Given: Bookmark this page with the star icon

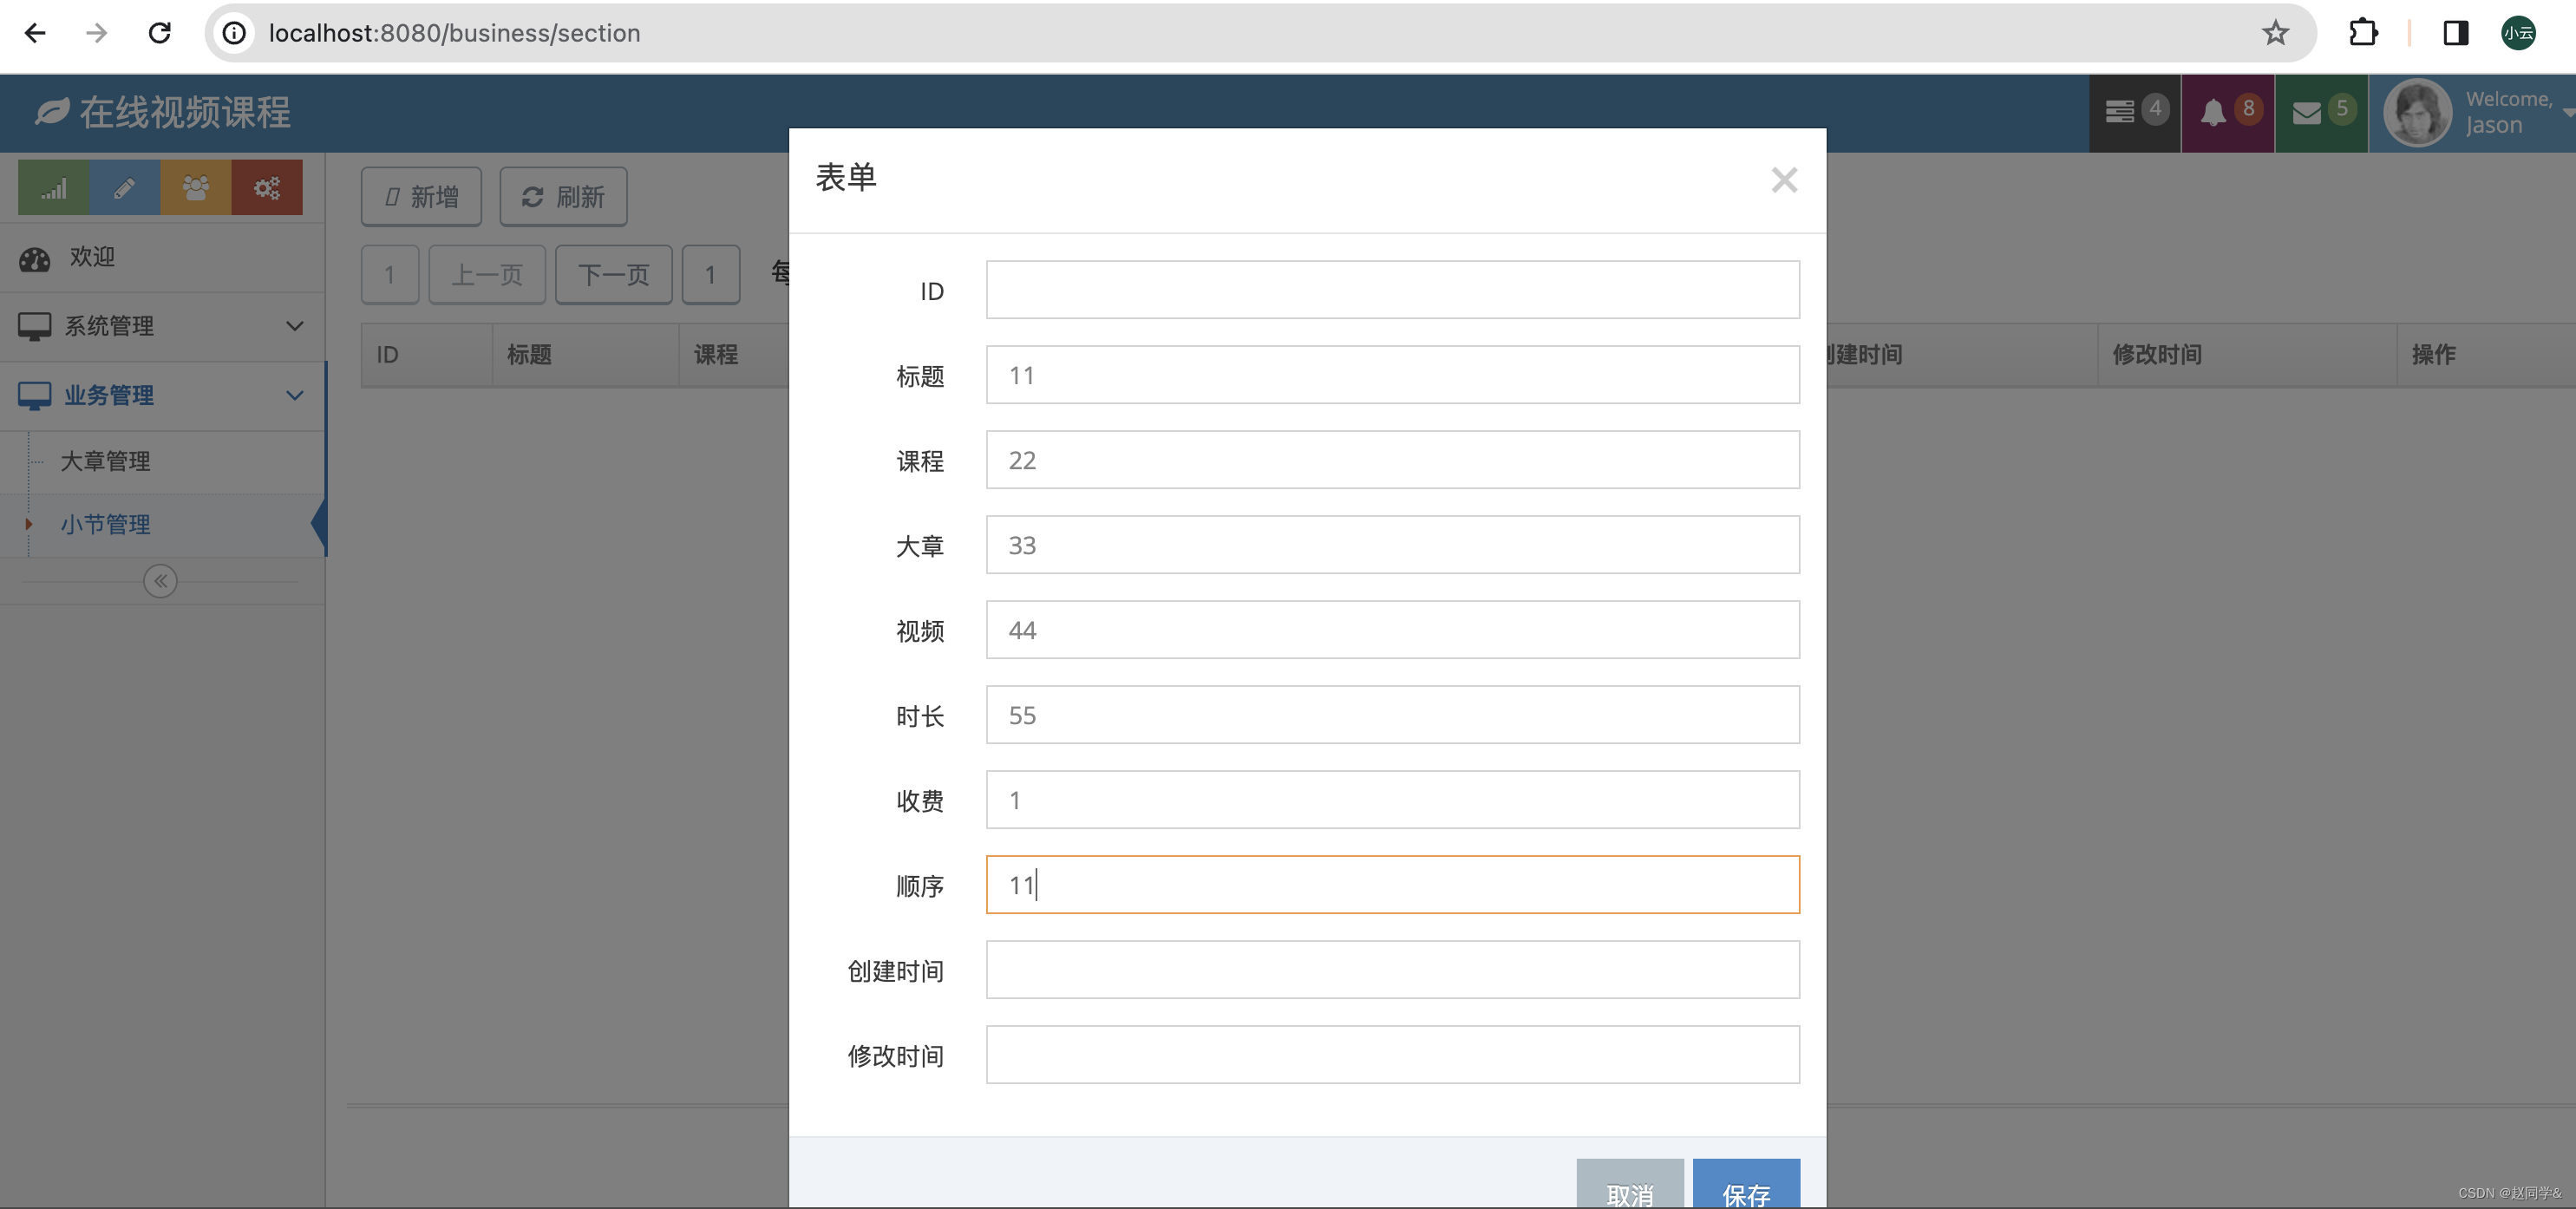Looking at the screenshot, I should pos(2275,33).
